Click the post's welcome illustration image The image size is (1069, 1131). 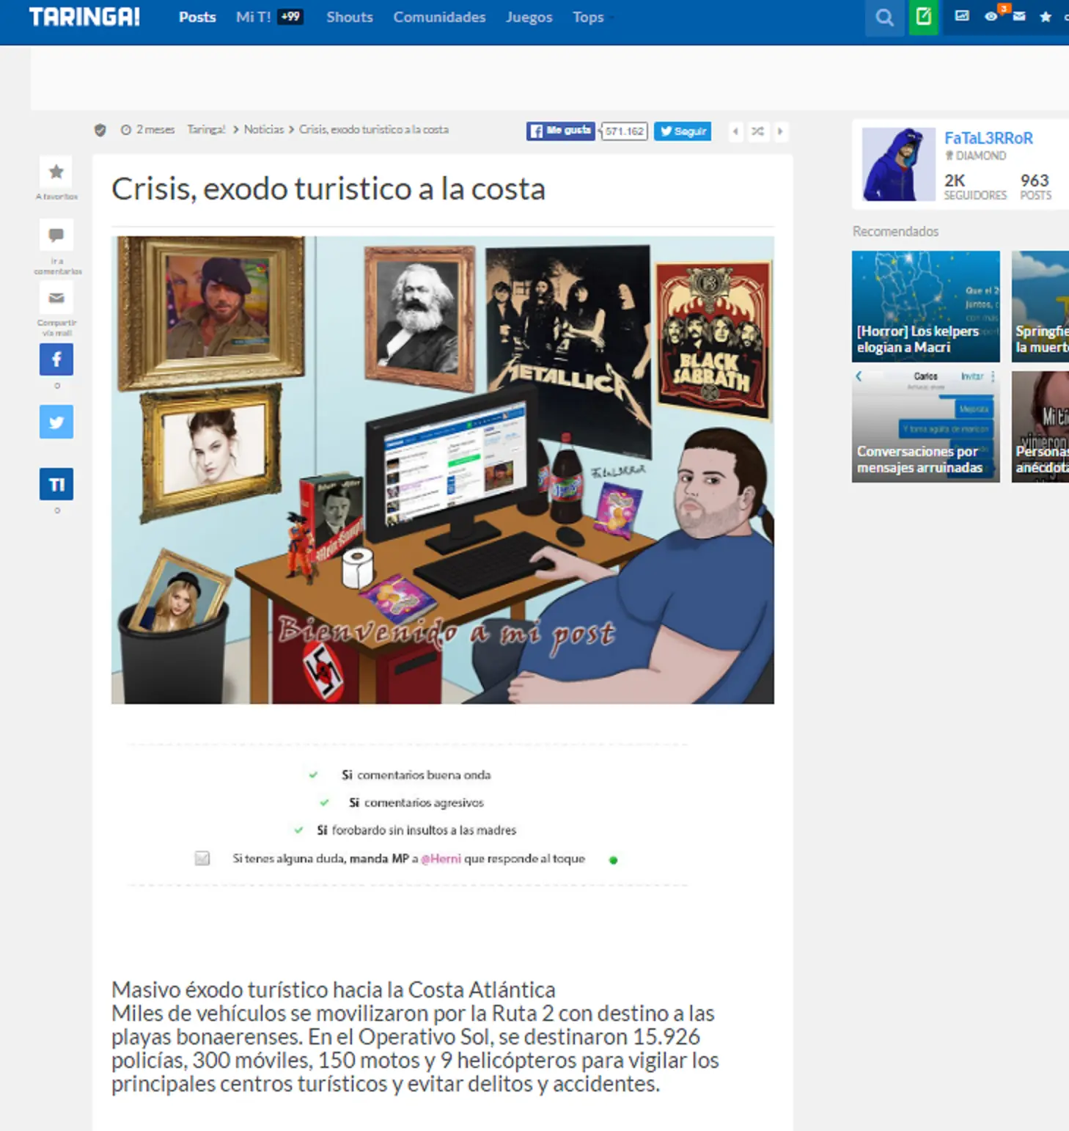point(443,470)
